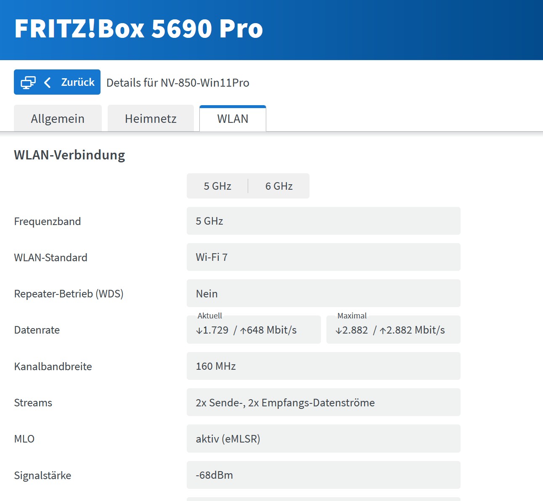Click the Repeater-Betrieb field showing Nein
The image size is (543, 501).
[x=323, y=293]
